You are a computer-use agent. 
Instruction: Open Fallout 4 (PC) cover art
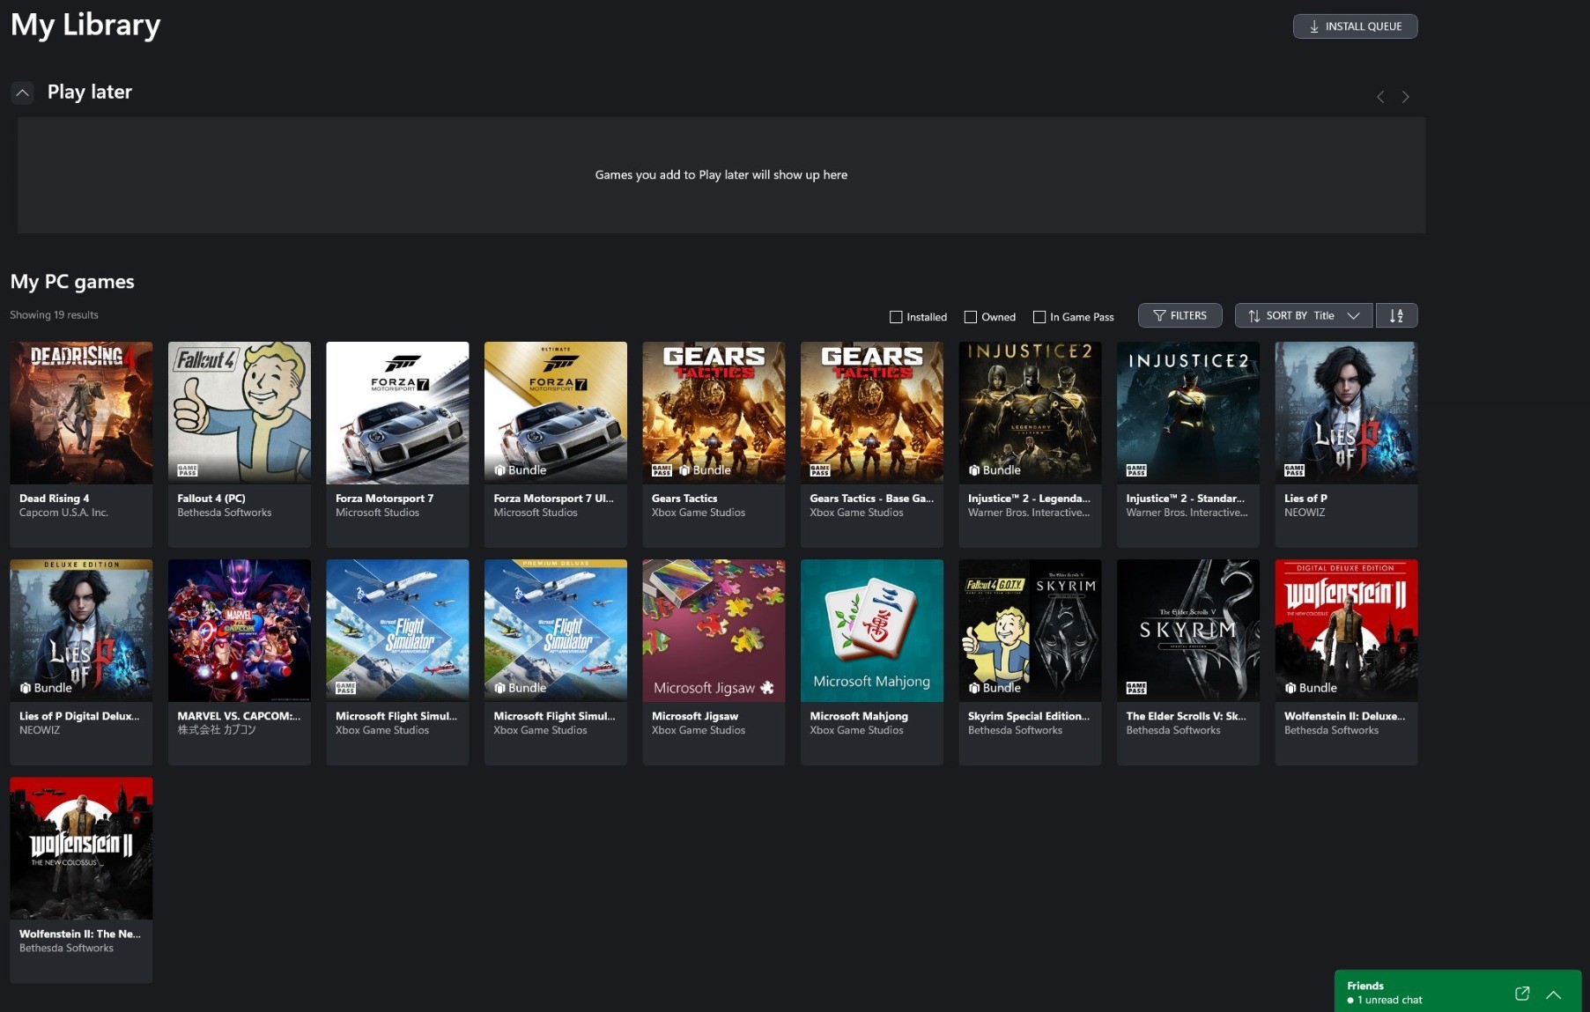click(x=240, y=413)
